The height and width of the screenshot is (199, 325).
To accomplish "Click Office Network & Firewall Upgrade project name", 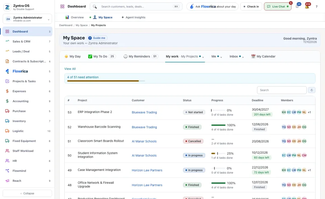I will [96, 184].
